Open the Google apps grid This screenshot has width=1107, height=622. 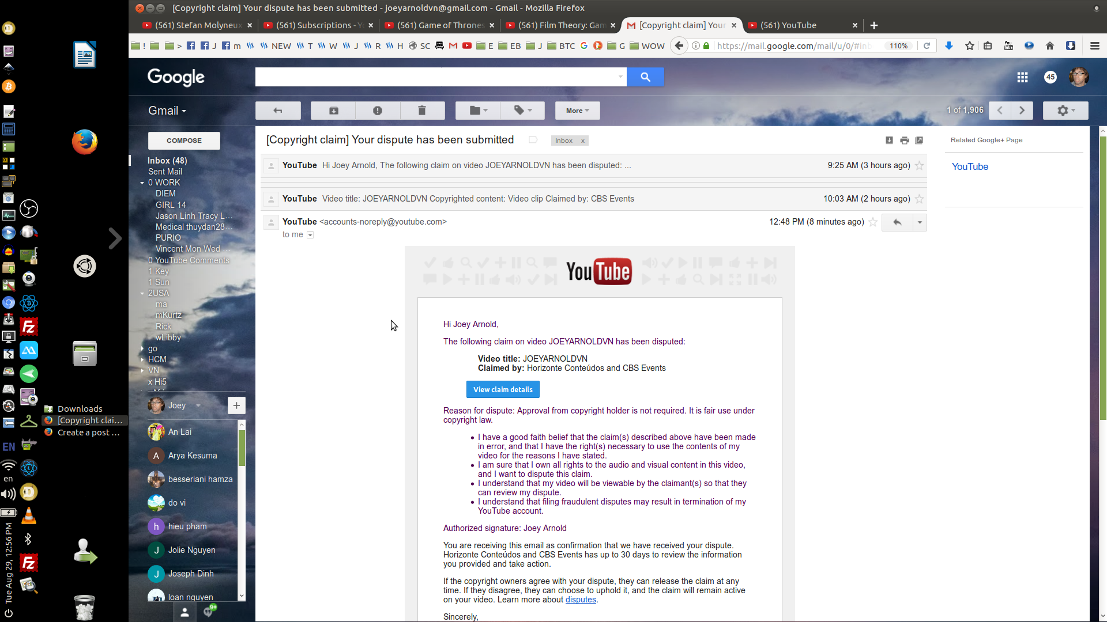click(x=1022, y=77)
